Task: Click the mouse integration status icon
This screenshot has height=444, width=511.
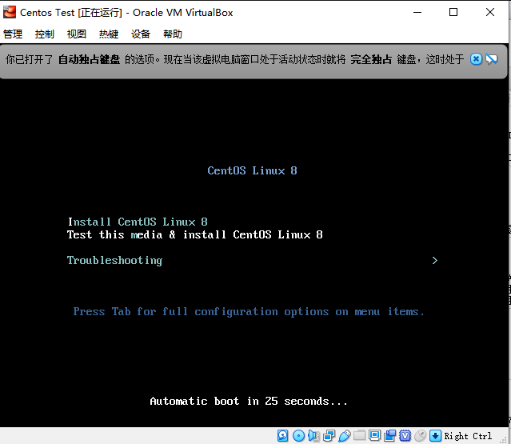Action: pyautogui.click(x=421, y=435)
